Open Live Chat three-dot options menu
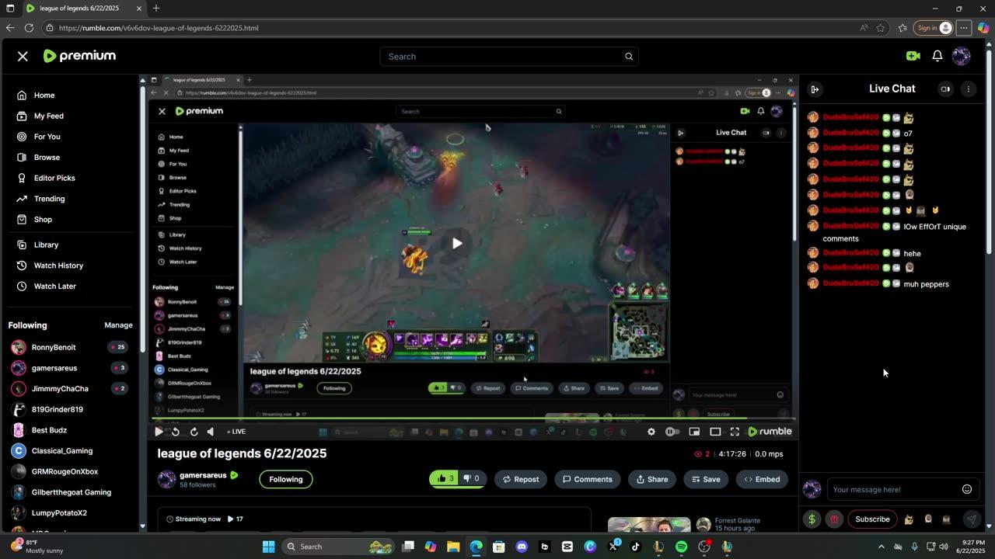The image size is (995, 559). click(968, 89)
